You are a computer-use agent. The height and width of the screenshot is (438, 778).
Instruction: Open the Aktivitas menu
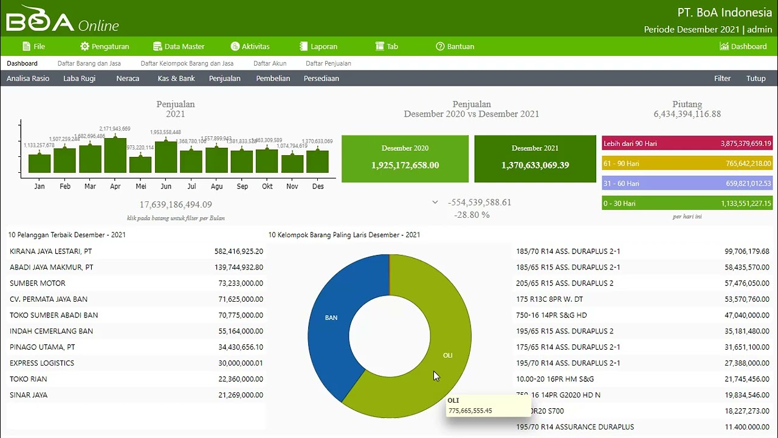tap(250, 46)
